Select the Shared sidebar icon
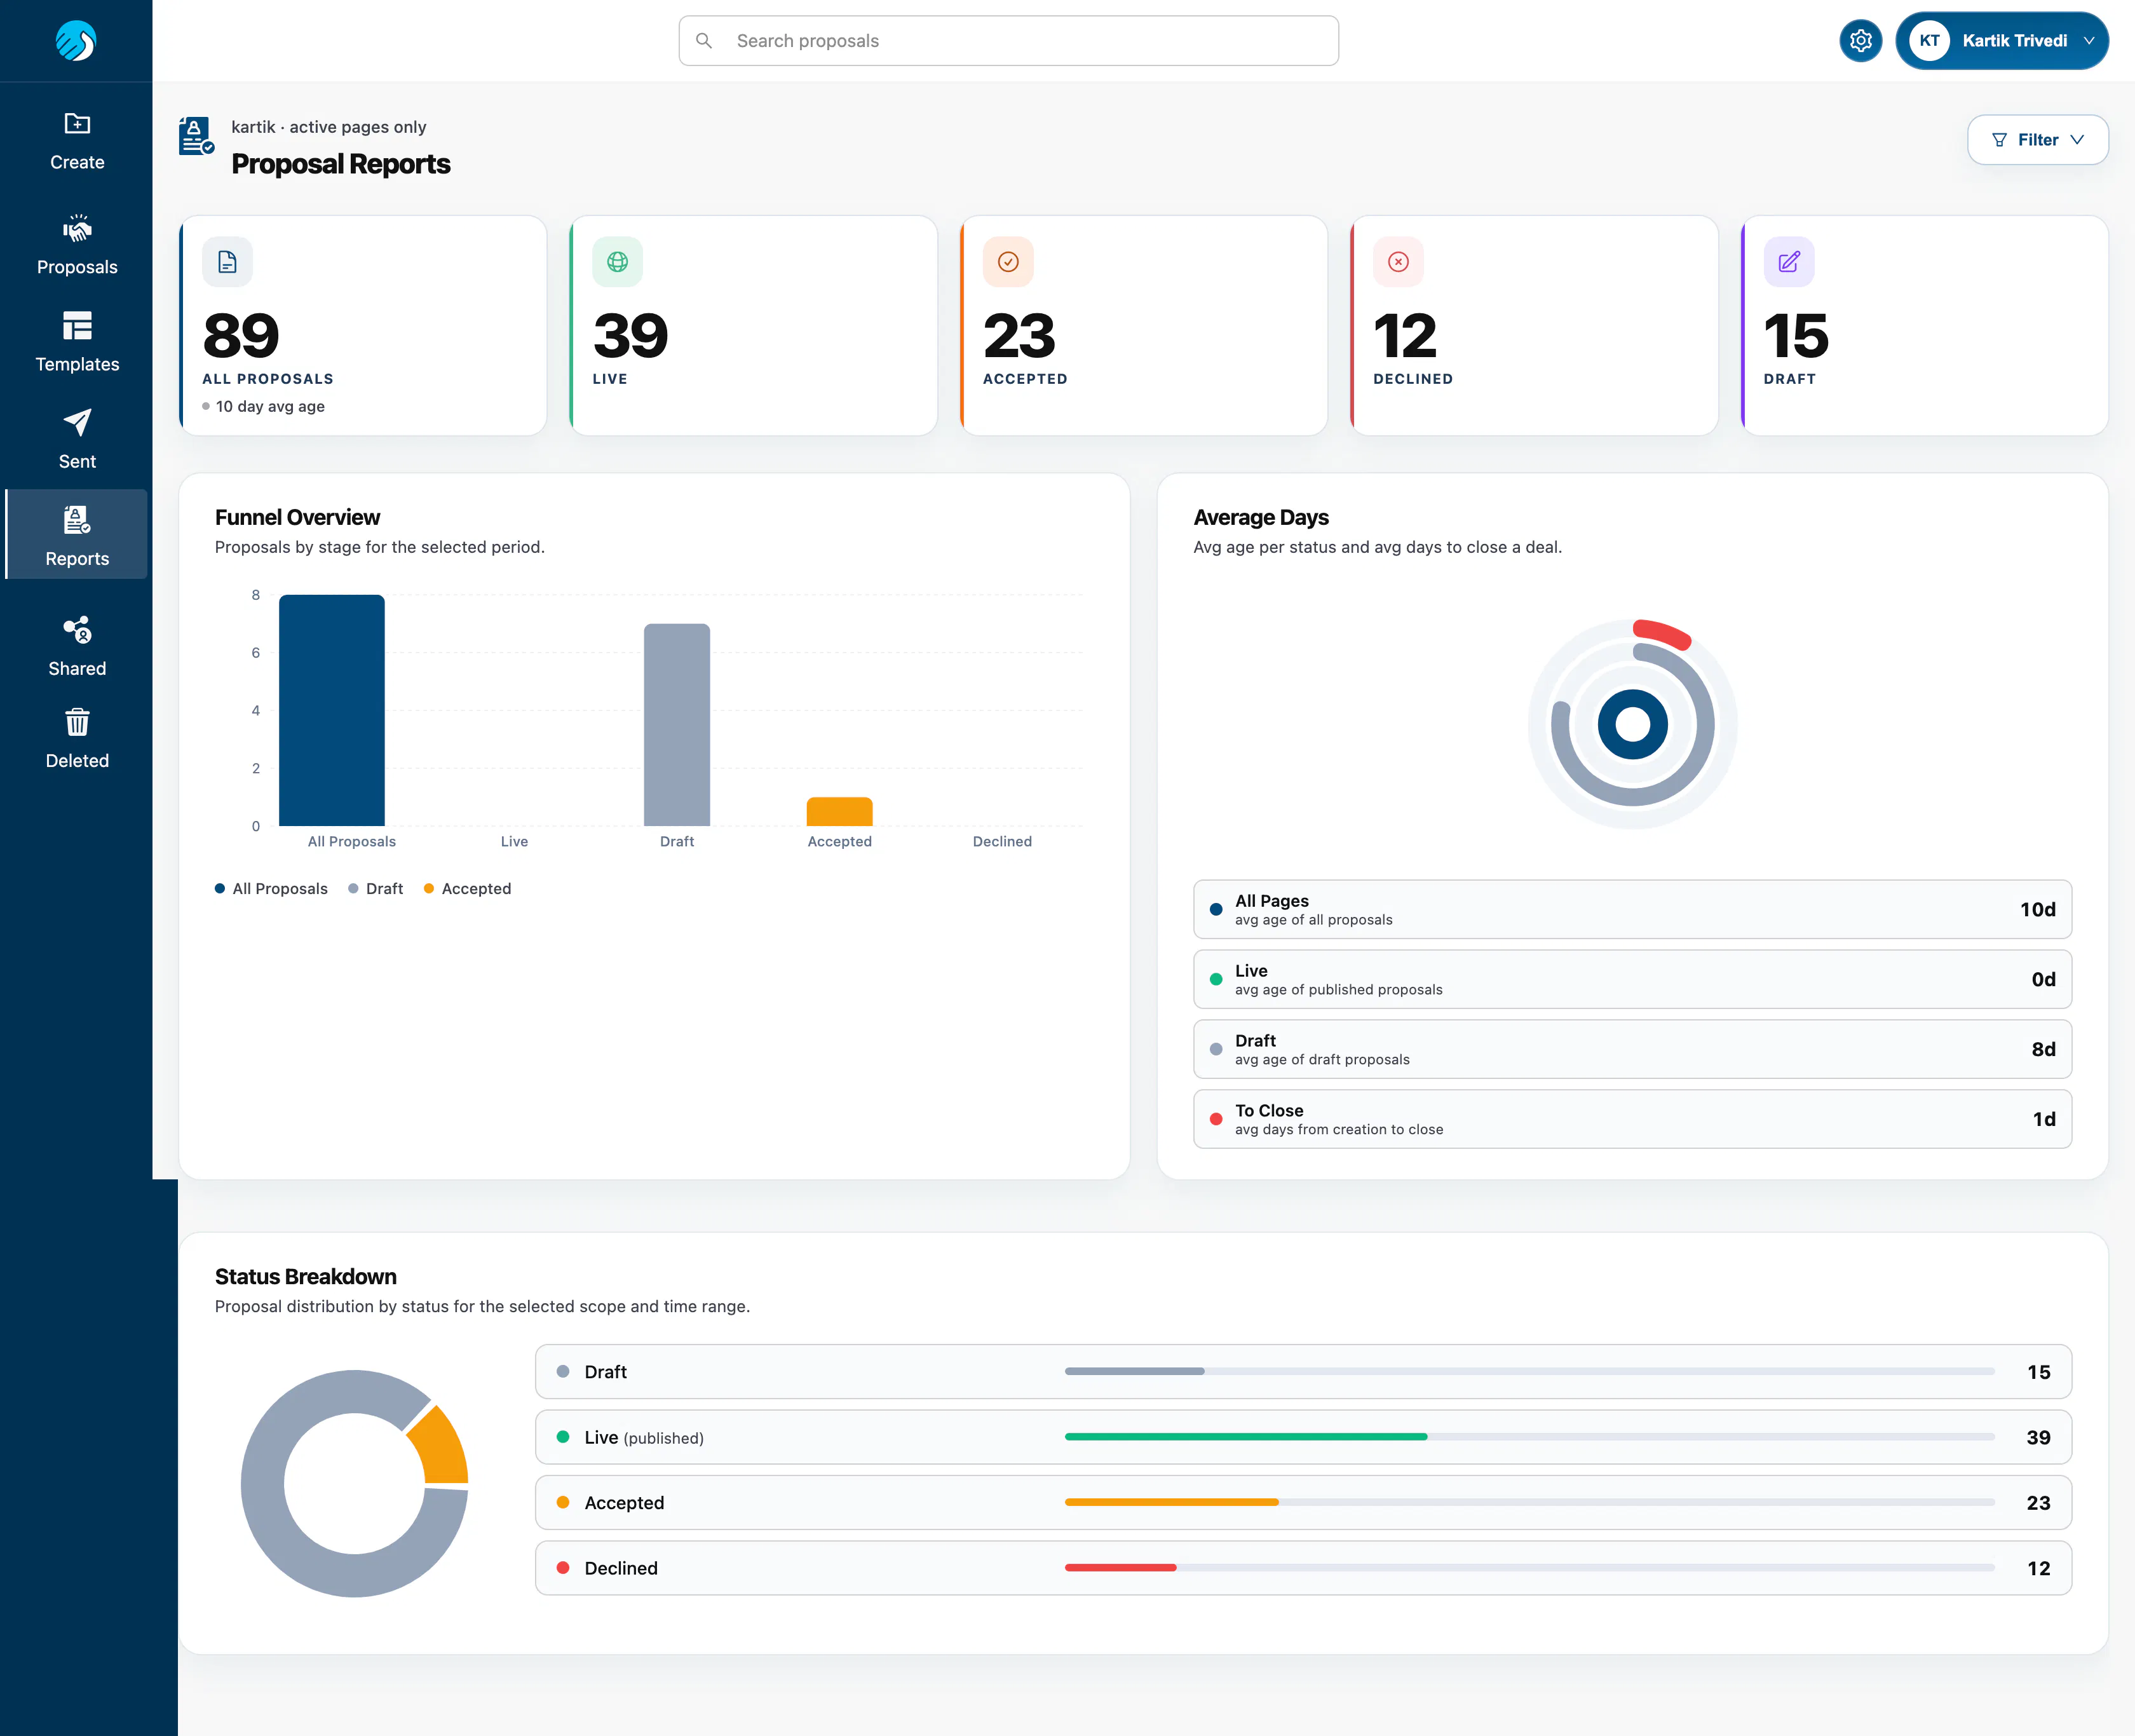2135x1736 pixels. pyautogui.click(x=77, y=630)
